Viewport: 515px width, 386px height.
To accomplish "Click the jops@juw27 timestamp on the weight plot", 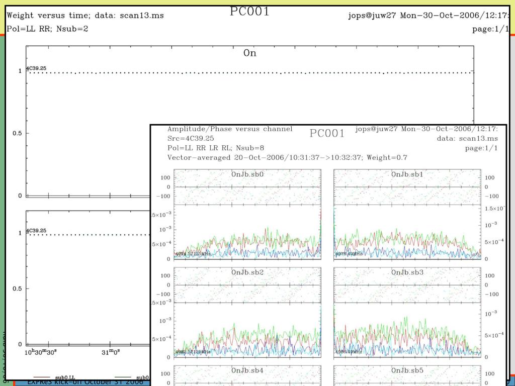I will click(x=428, y=16).
